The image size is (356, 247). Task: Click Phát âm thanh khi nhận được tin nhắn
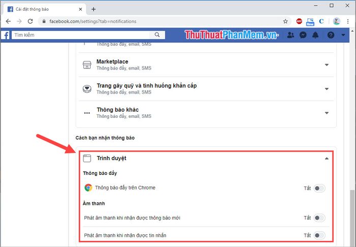click(x=125, y=235)
